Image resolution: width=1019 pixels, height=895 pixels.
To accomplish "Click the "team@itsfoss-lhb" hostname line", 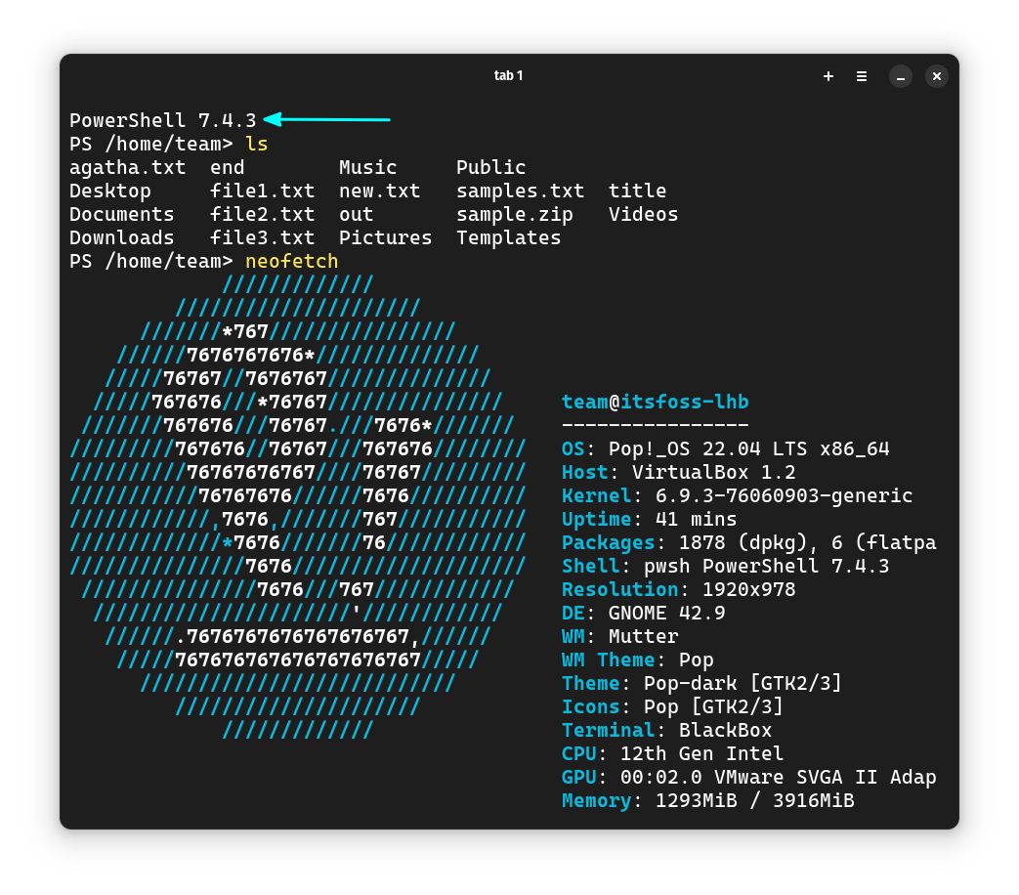I will pyautogui.click(x=655, y=402).
